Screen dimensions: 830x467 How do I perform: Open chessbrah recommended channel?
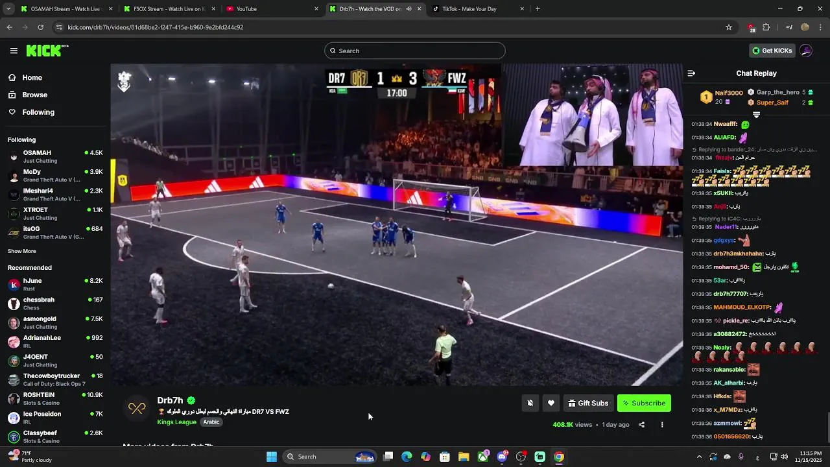(55, 304)
